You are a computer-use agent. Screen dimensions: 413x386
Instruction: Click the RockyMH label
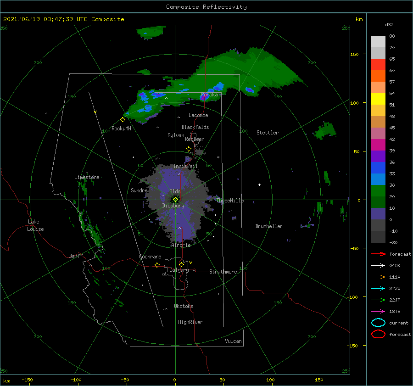[121, 129]
